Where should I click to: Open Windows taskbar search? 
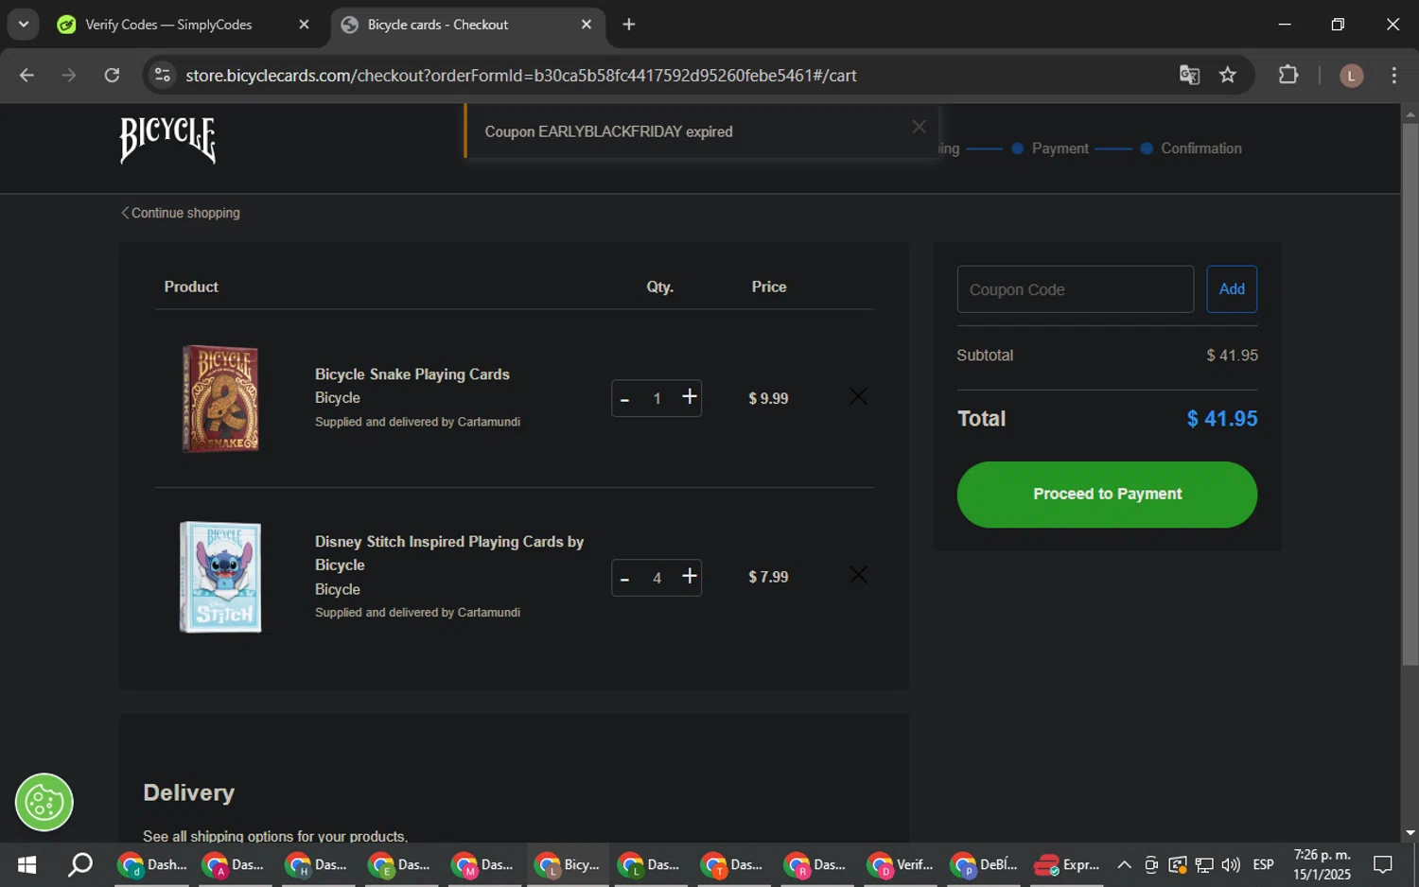tap(80, 864)
